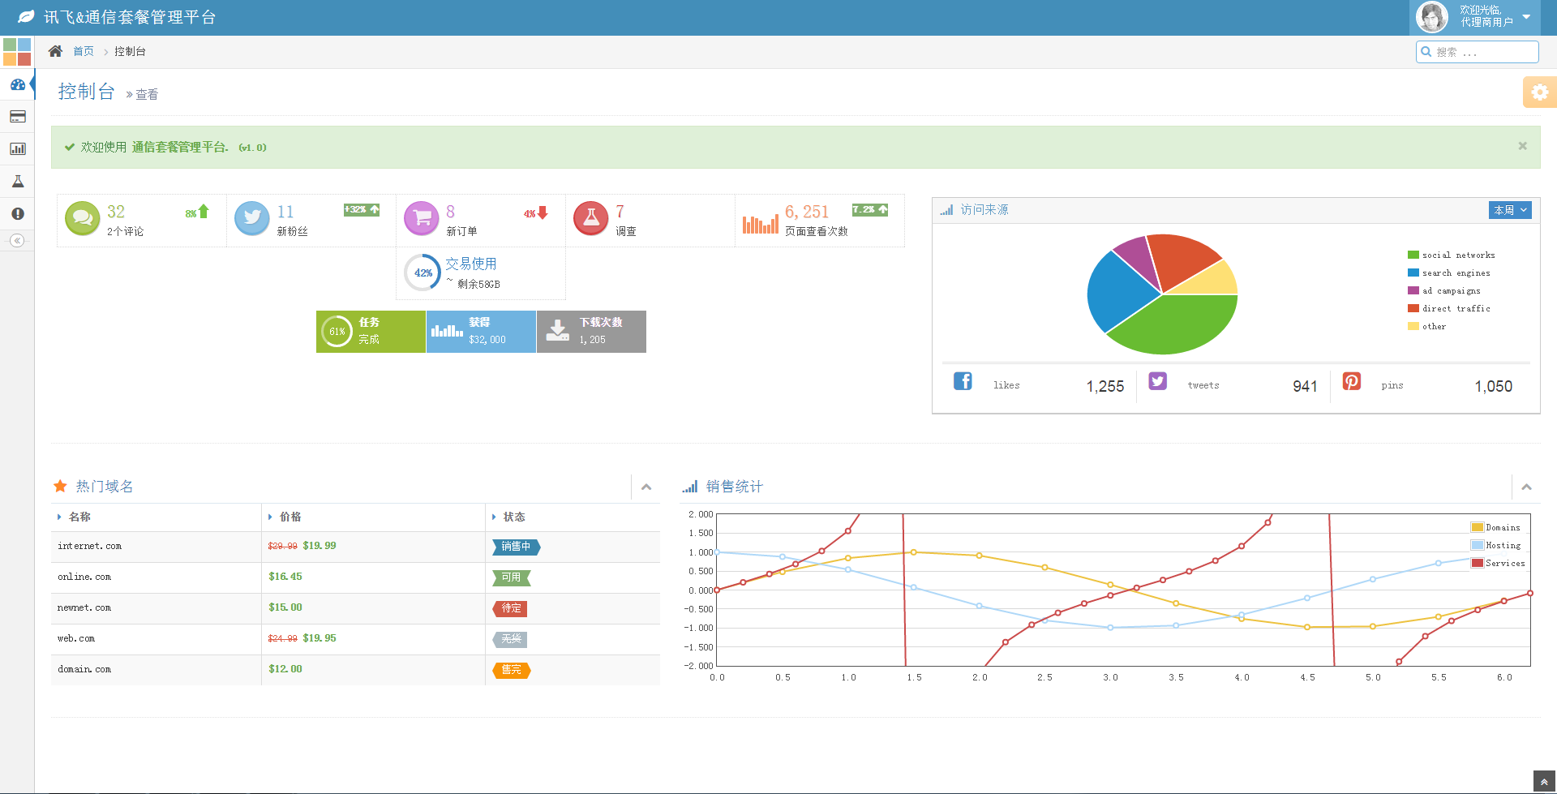
Task: Click the 销售中 status label
Action: point(516,547)
